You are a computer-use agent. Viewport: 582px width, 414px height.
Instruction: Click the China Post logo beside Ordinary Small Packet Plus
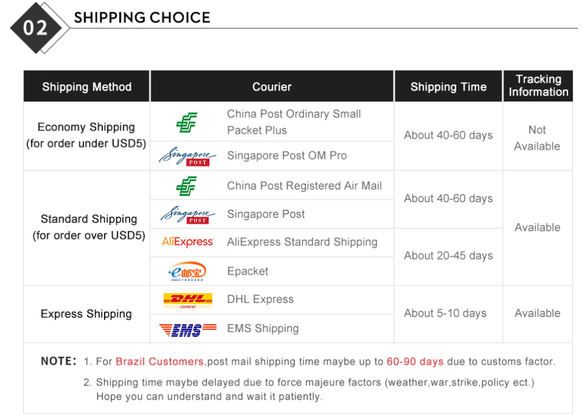pos(187,122)
